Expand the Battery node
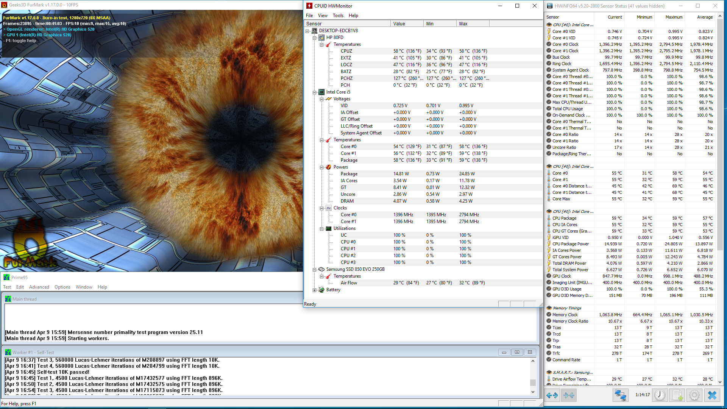This screenshot has width=727, height=409. pyautogui.click(x=314, y=290)
